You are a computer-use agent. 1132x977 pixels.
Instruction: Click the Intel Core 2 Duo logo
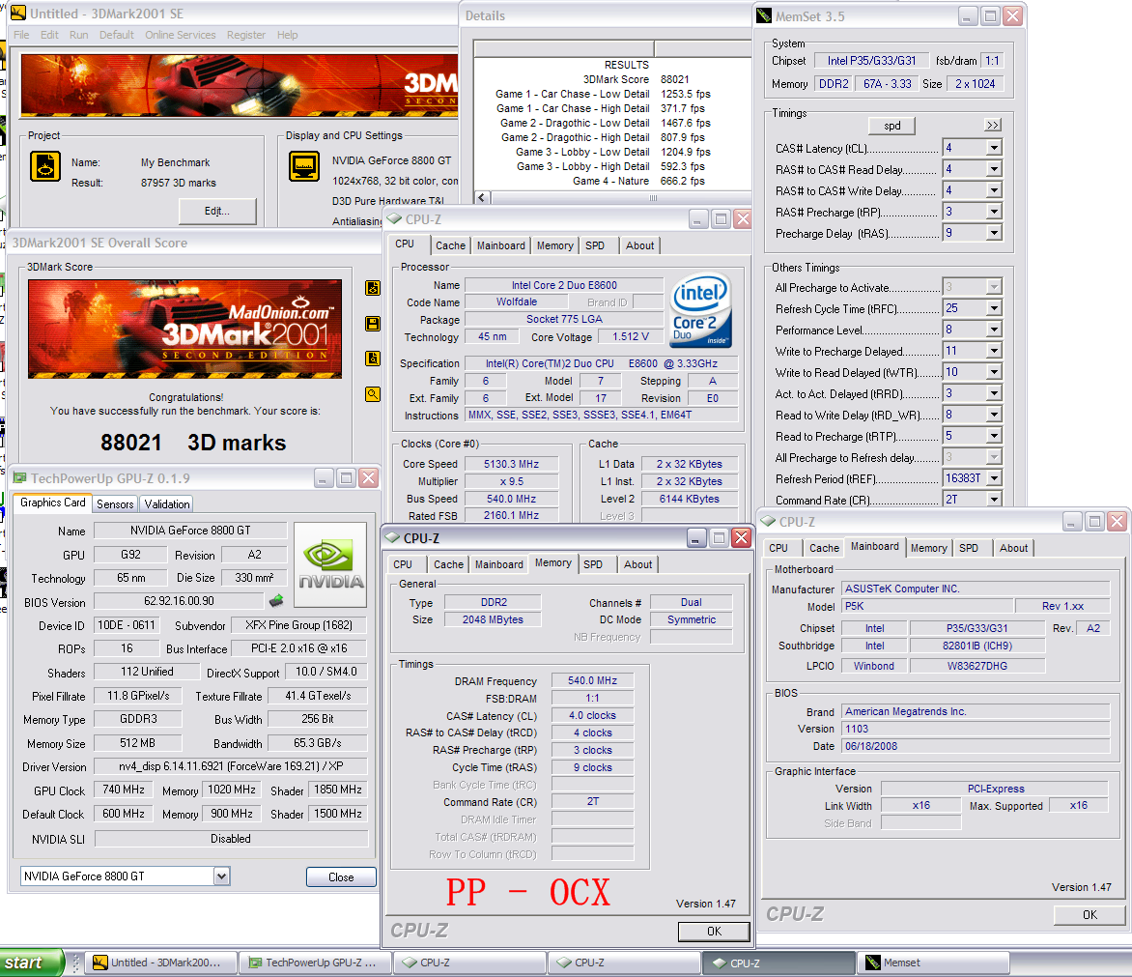point(700,310)
